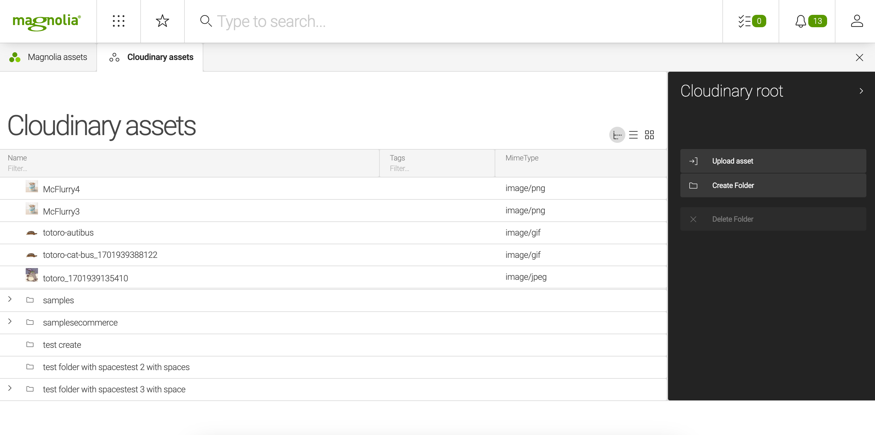875x435 pixels.
Task: Click the apps grid icon
Action: point(118,21)
